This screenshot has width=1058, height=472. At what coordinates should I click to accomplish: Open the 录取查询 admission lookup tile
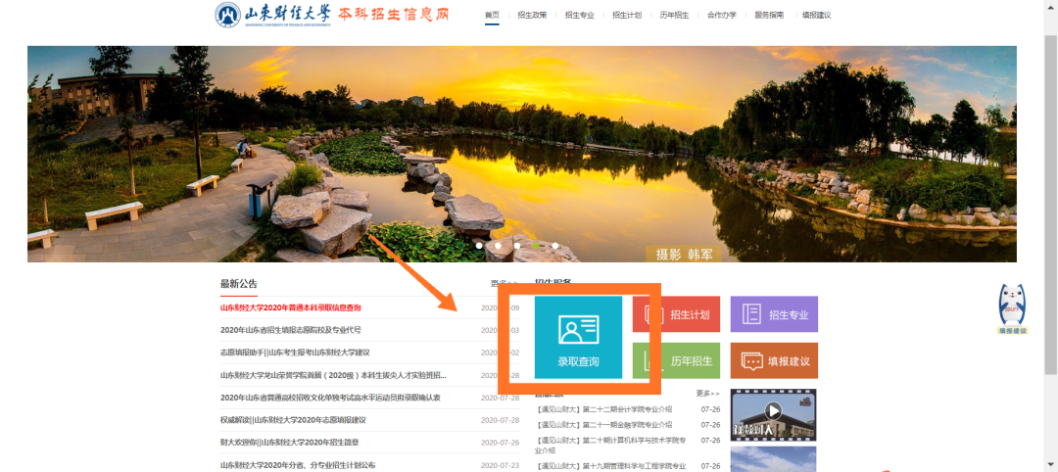click(578, 337)
